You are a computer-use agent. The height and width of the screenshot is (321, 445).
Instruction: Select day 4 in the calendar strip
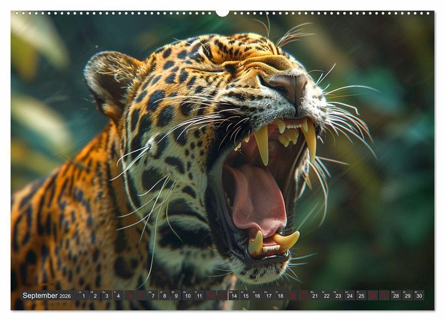pos(118,296)
